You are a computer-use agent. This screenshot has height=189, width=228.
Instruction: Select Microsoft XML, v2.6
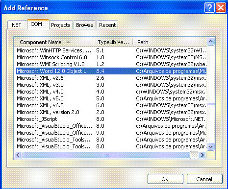coord(111,78)
